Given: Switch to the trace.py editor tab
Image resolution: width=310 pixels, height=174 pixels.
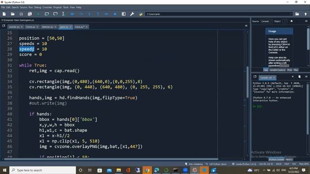Looking at the screenshot, I should click(x=81, y=27).
